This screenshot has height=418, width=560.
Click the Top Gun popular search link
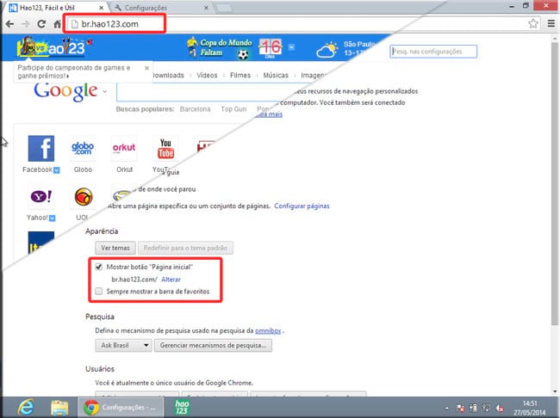[233, 109]
